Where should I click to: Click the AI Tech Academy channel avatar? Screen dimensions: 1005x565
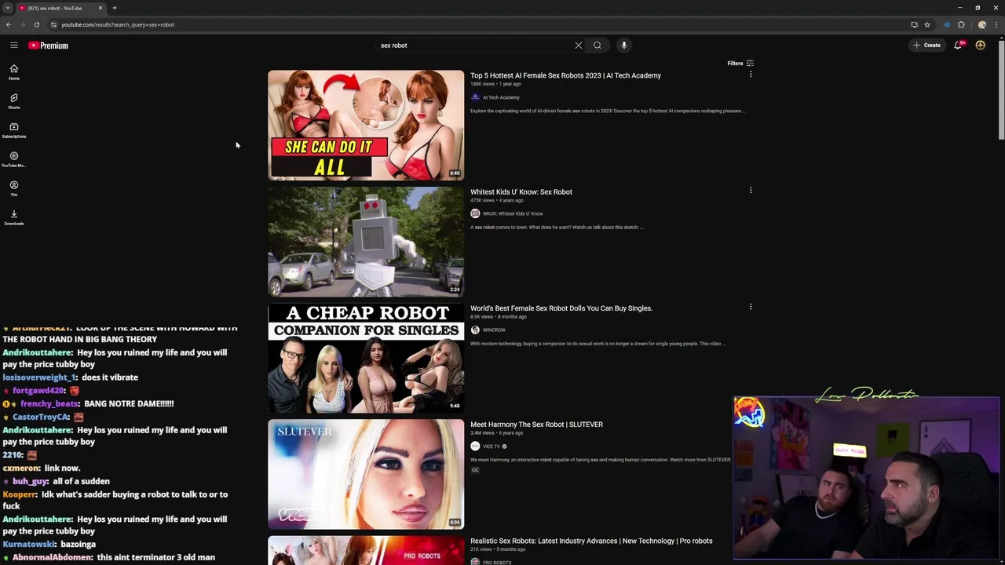click(x=475, y=97)
